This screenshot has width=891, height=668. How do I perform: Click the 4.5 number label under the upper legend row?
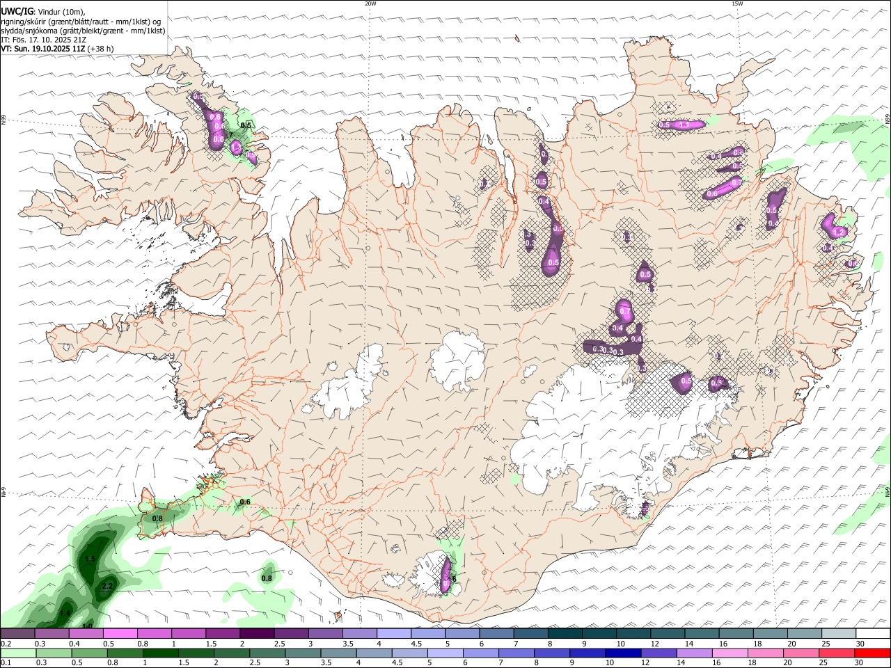coord(416,644)
